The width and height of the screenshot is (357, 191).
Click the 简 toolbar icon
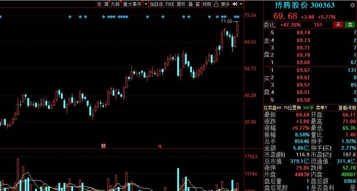click(106, 4)
